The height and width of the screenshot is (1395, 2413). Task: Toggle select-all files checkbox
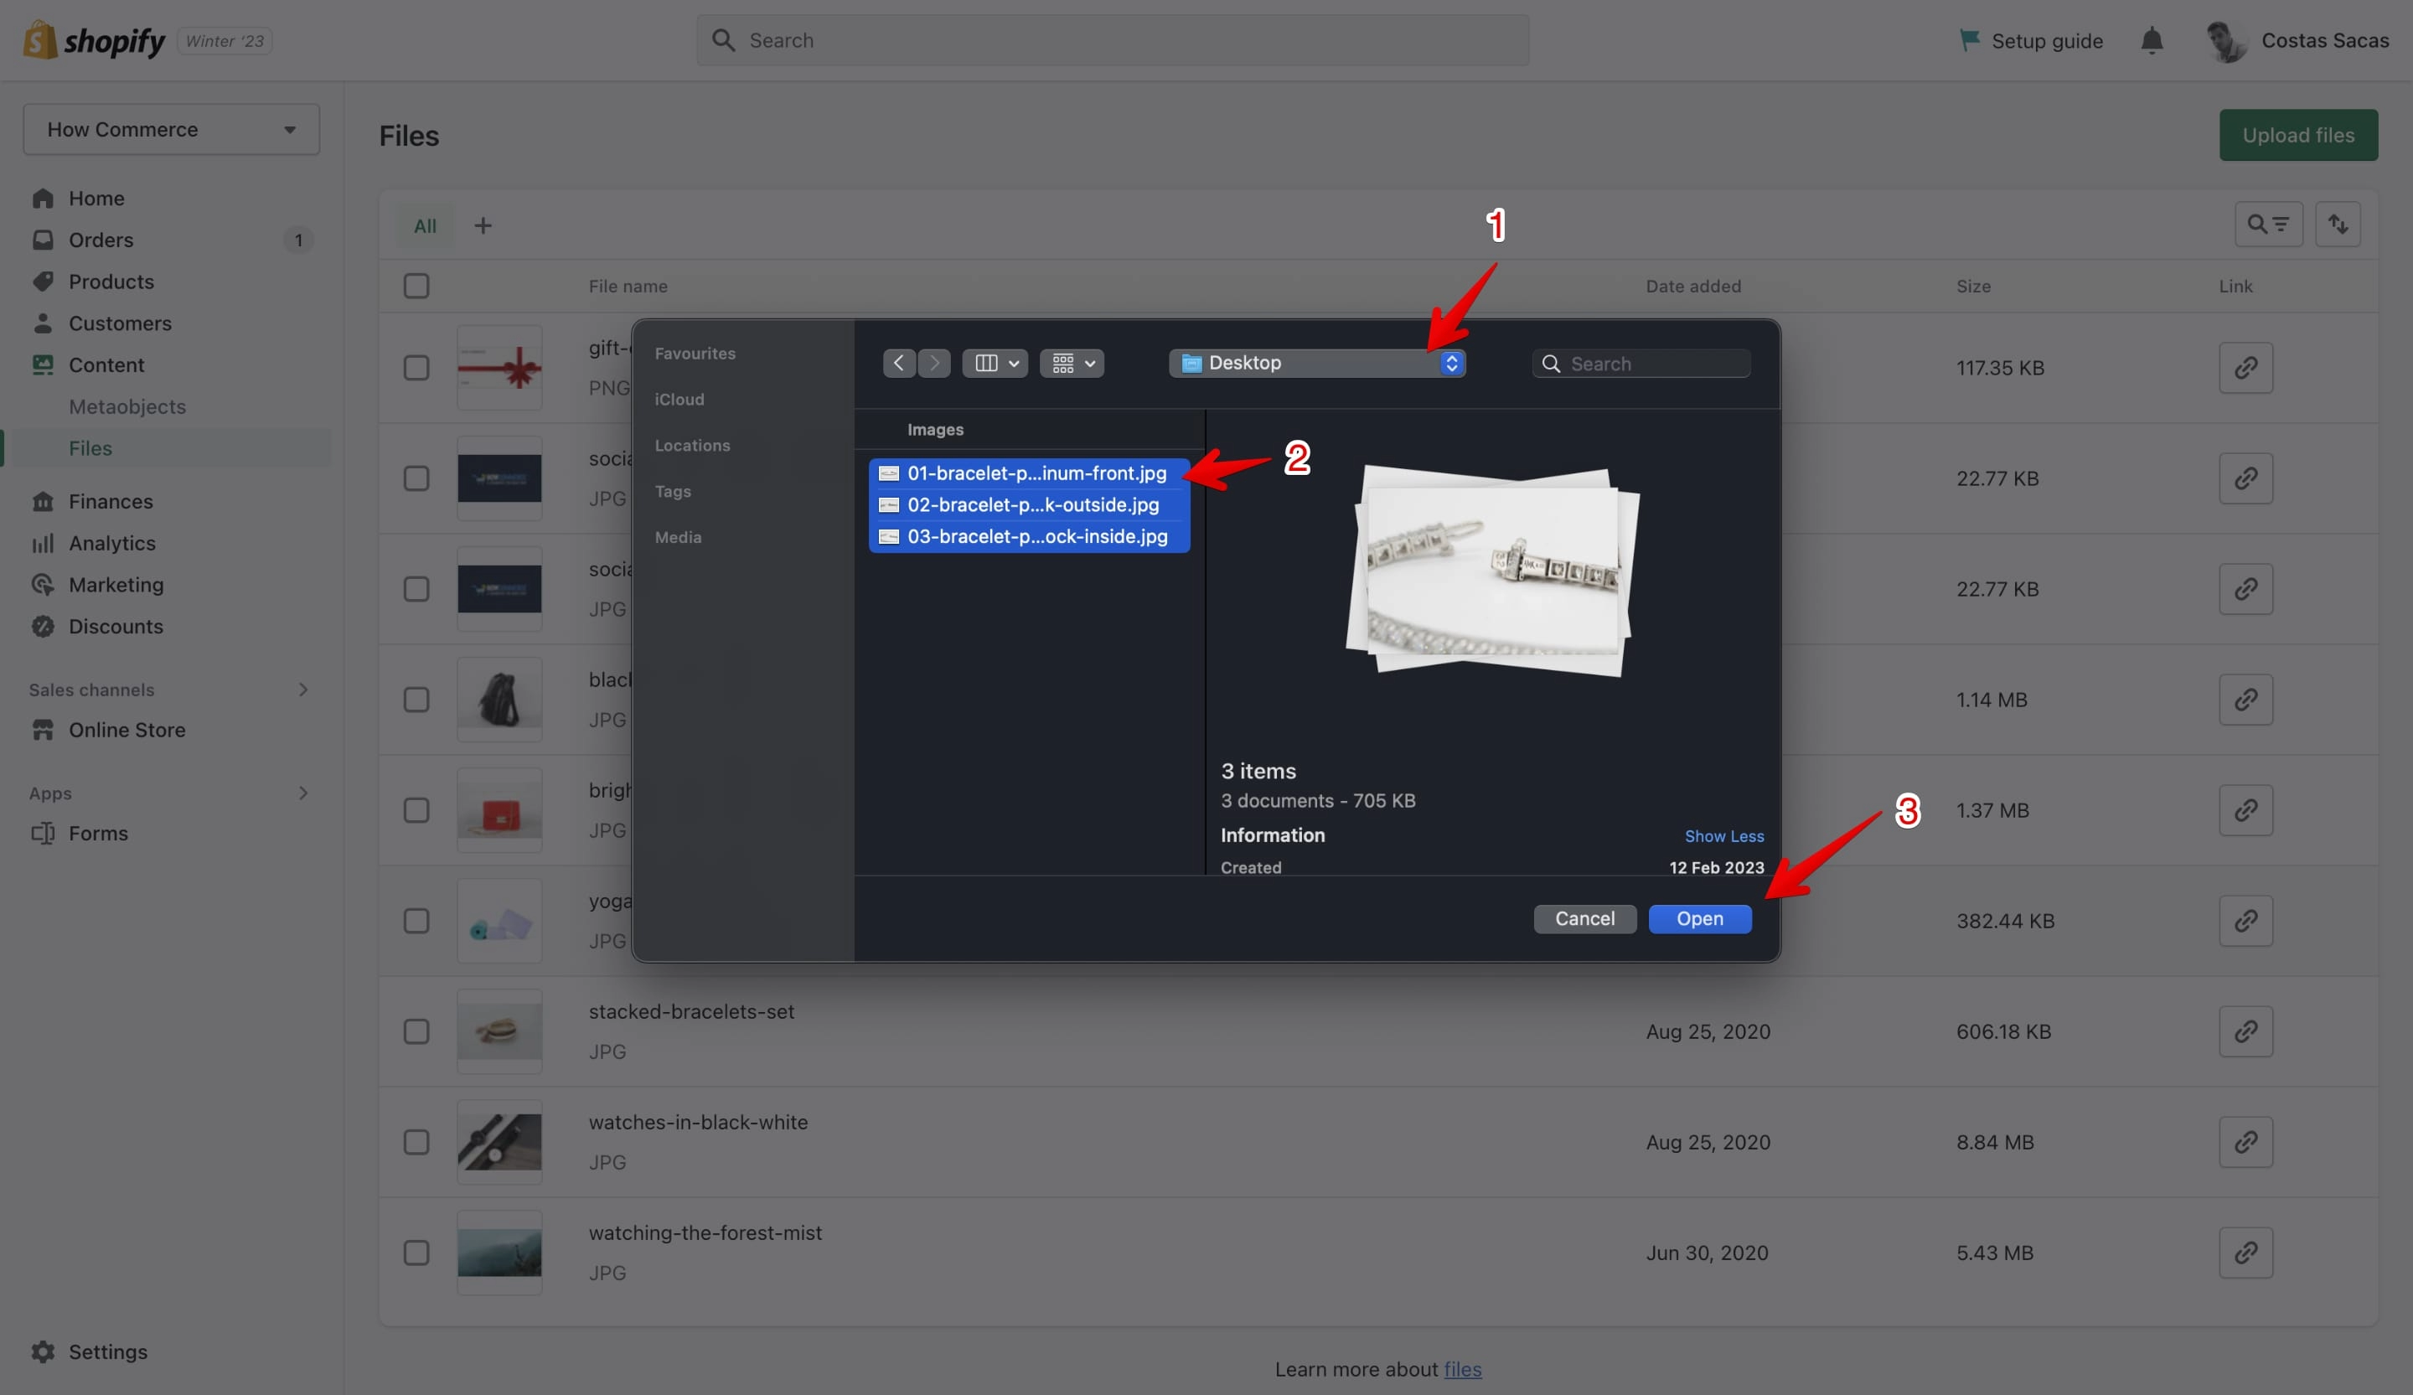click(x=416, y=286)
